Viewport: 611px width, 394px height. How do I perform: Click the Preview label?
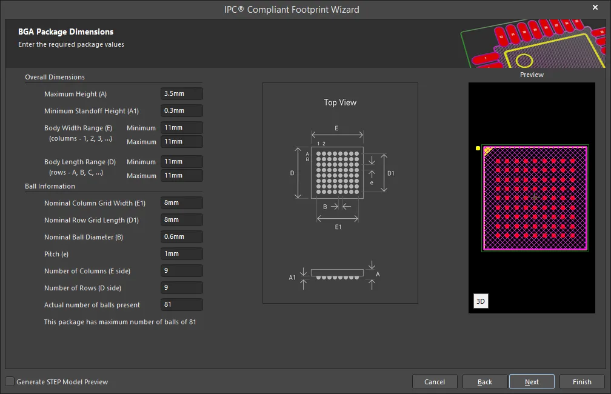click(x=532, y=75)
